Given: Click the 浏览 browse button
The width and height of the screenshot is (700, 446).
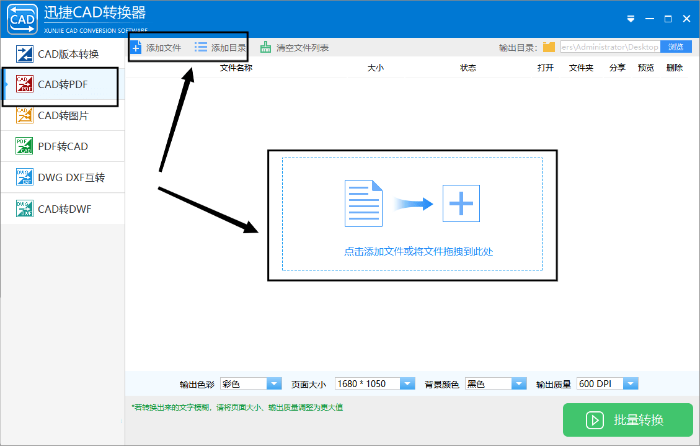Looking at the screenshot, I should point(676,47).
